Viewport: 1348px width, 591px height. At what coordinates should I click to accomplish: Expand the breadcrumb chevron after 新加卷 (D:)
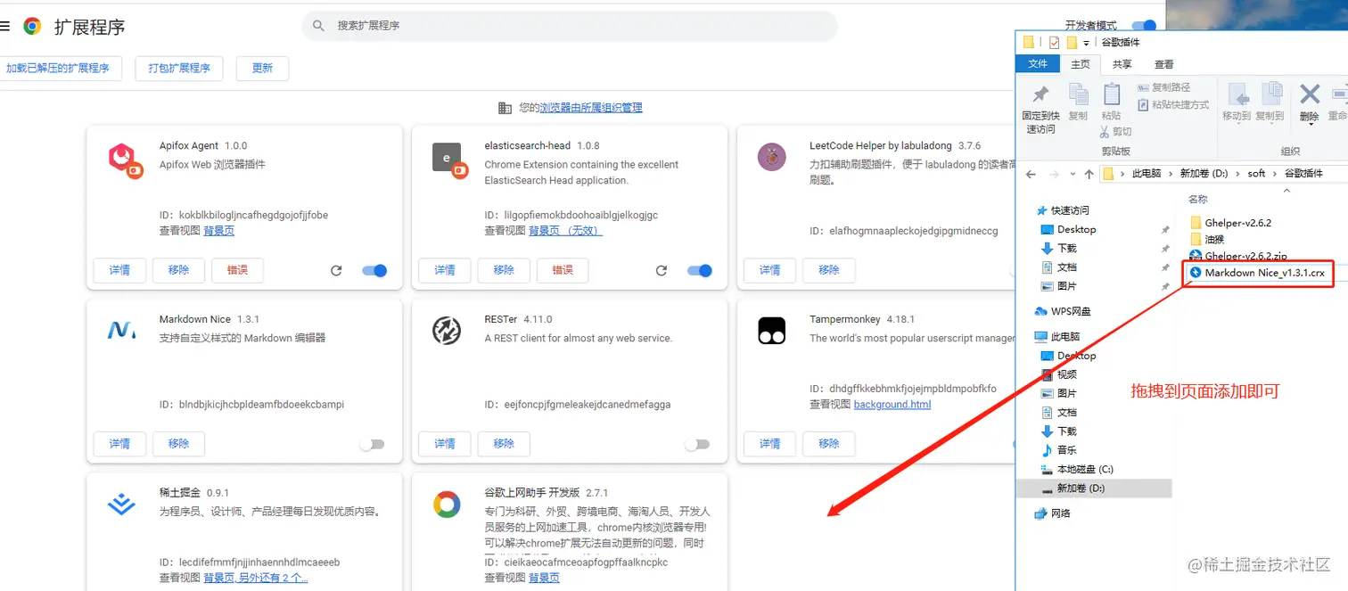pyautogui.click(x=1238, y=174)
